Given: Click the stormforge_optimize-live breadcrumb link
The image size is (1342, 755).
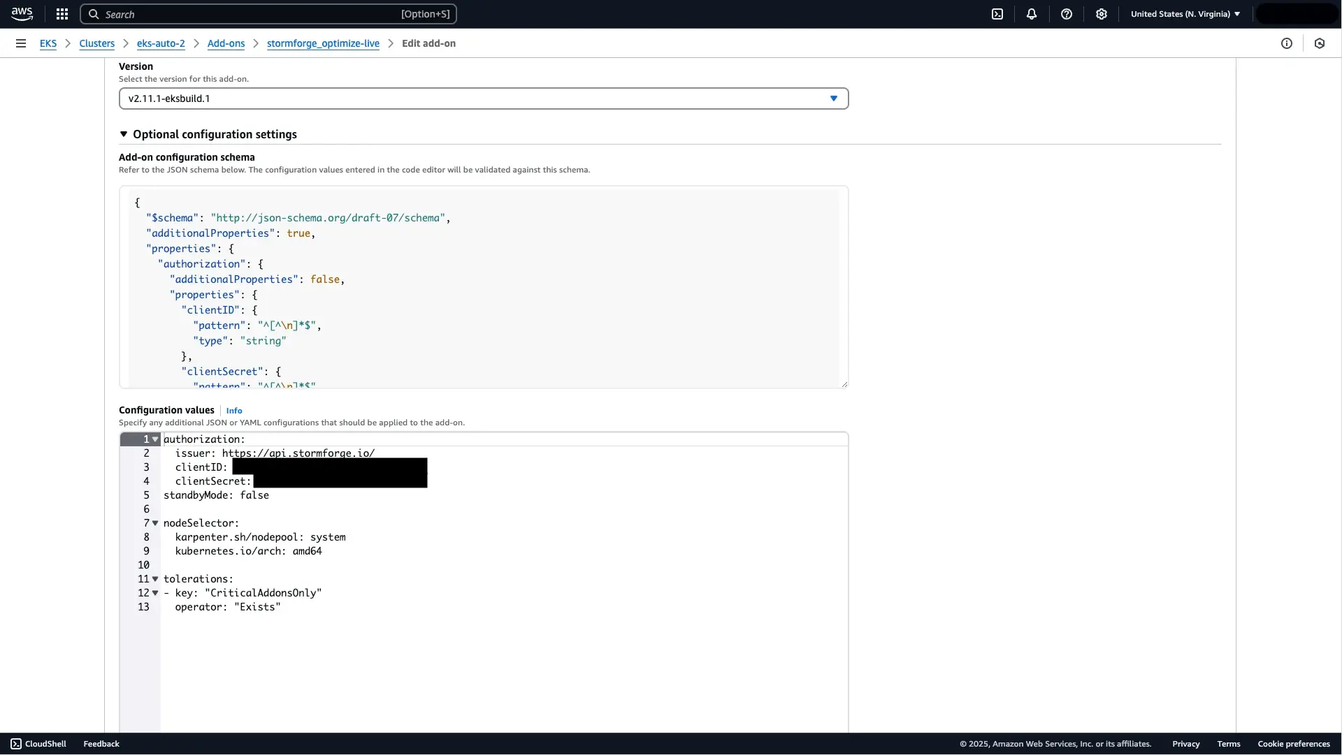Looking at the screenshot, I should click(x=323, y=43).
